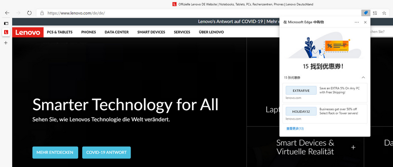Screen dimensions: 393x167
Task: Open the DATA CENTER menu
Action: pyautogui.click(x=116, y=32)
